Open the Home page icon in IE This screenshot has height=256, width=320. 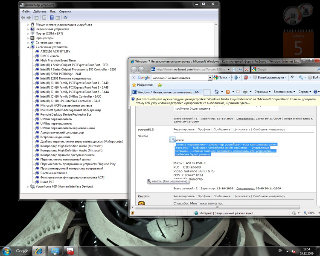pyautogui.click(x=217, y=92)
